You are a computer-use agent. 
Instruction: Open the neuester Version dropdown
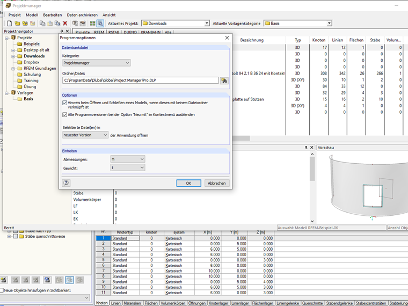tap(85, 135)
